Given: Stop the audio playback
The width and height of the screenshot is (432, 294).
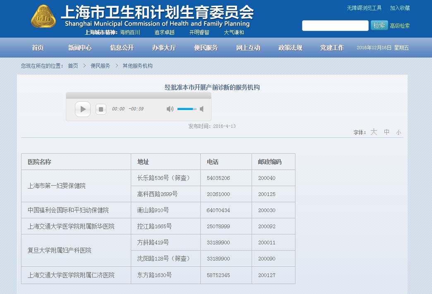Looking at the screenshot, I should coord(101,109).
